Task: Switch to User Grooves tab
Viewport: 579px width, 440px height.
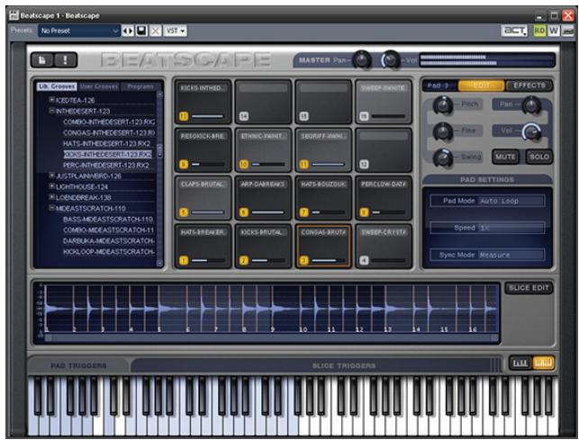Action: [x=99, y=86]
